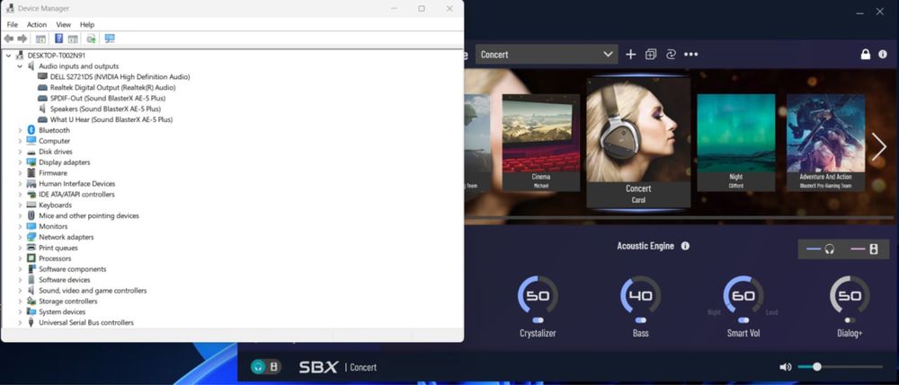This screenshot has width=899, height=385.
Task: Select the Night profile thumbnail
Action: [x=736, y=143]
